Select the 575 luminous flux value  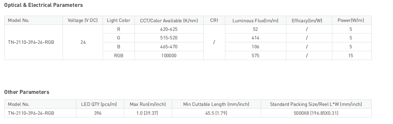click(255, 56)
